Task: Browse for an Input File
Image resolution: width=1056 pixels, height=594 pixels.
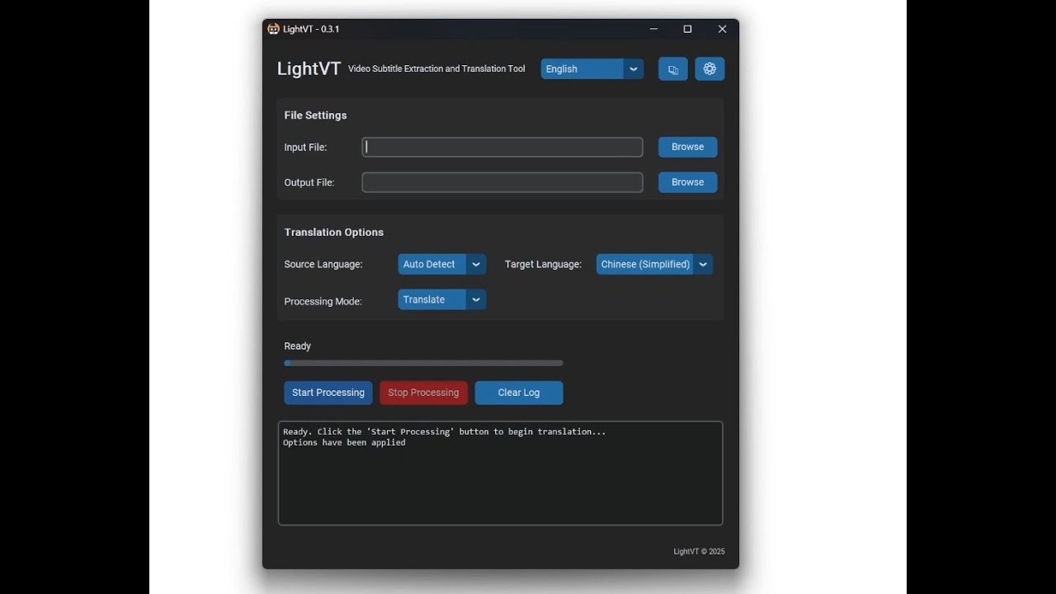Action: point(687,147)
